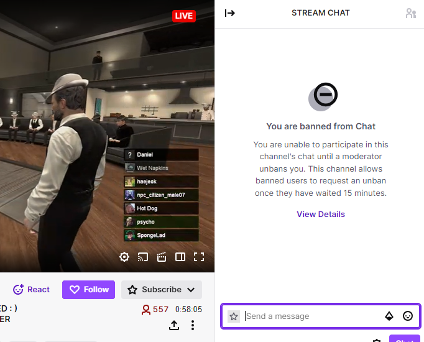Open video player settings gear
This screenshot has height=342, width=424.
[124, 257]
